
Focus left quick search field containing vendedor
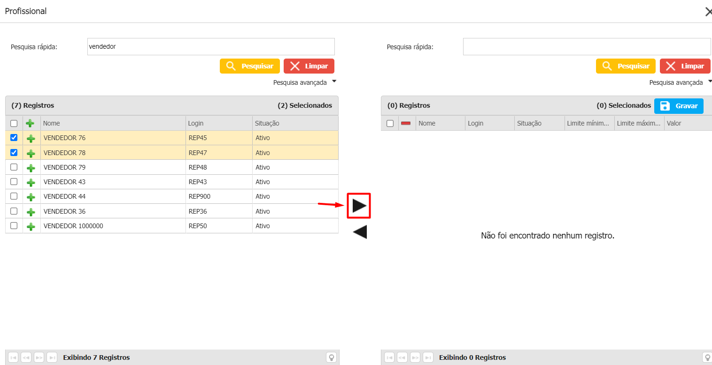click(211, 47)
